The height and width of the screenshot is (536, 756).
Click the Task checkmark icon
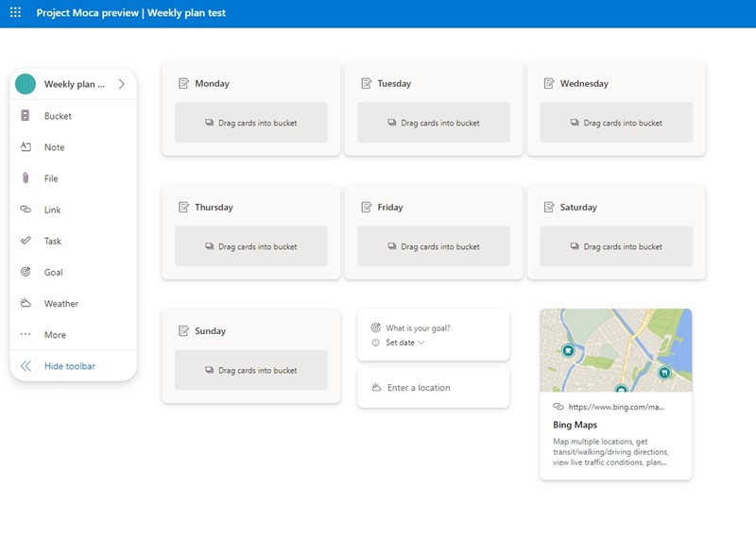point(26,241)
